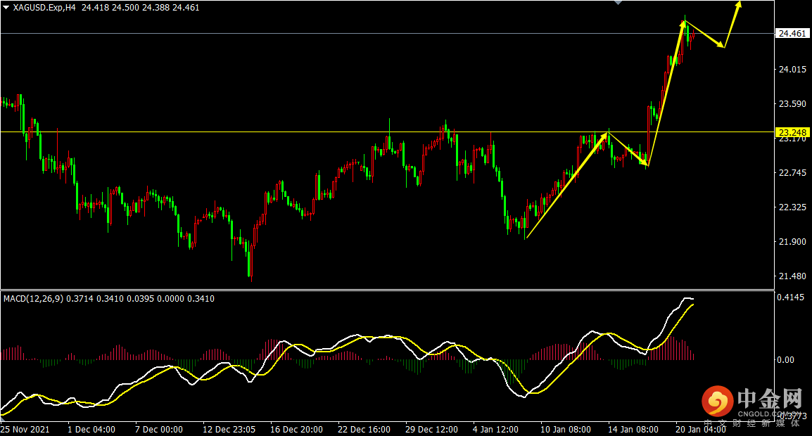Open the dropdown triangle beside XAGUSD.Exp,H4
The width and height of the screenshot is (812, 436).
tap(6, 7)
